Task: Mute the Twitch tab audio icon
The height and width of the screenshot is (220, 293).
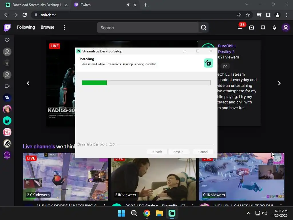Action: 128,5
